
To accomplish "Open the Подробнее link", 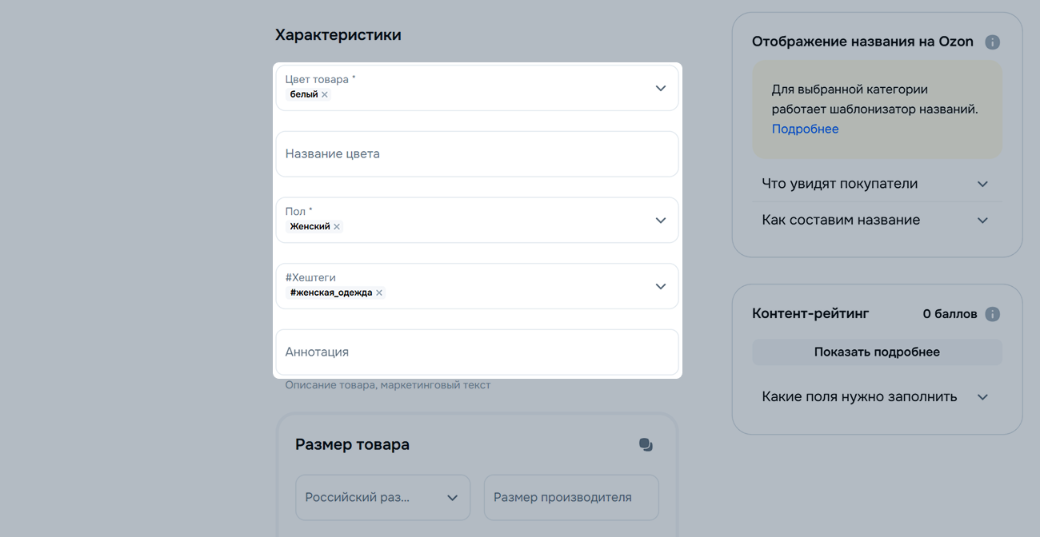I will (805, 129).
